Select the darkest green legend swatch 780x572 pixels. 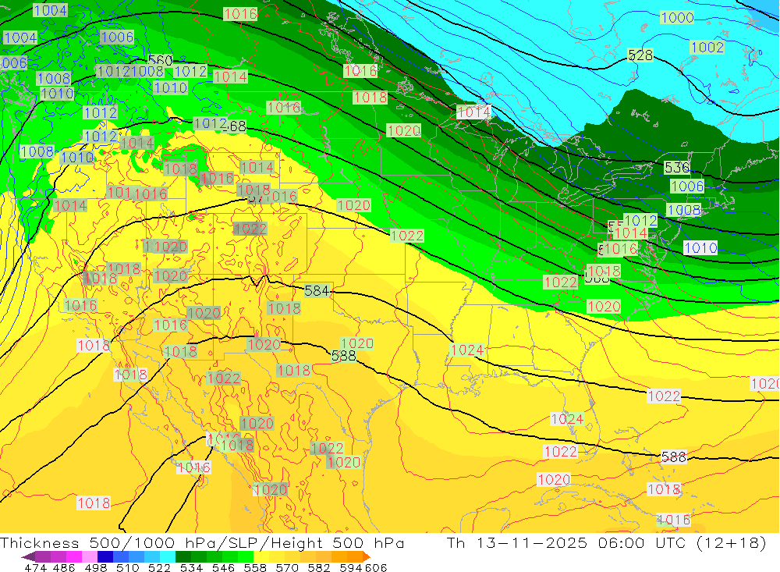[x=183, y=556]
